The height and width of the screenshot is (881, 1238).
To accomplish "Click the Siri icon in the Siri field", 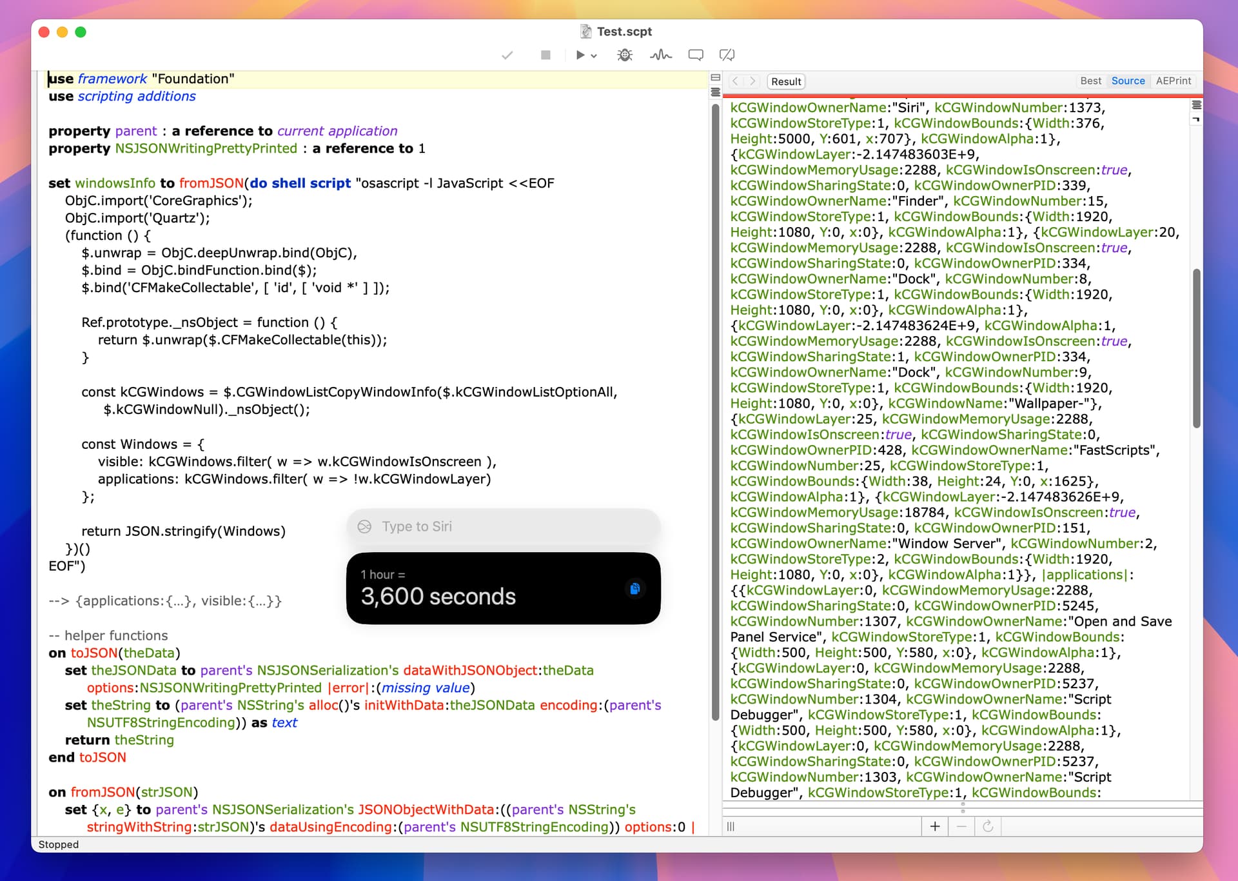I will click(x=364, y=527).
